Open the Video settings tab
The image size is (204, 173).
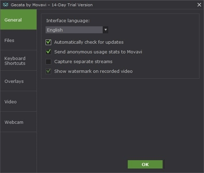point(18,102)
